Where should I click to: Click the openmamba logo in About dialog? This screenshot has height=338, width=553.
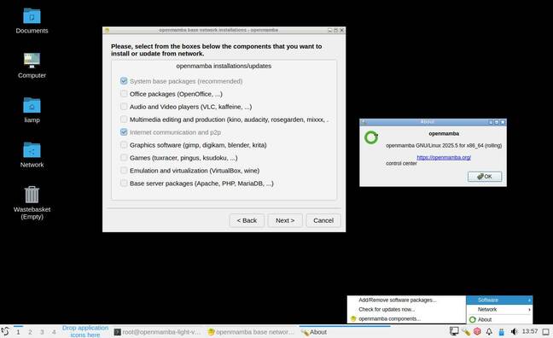pyautogui.click(x=371, y=137)
